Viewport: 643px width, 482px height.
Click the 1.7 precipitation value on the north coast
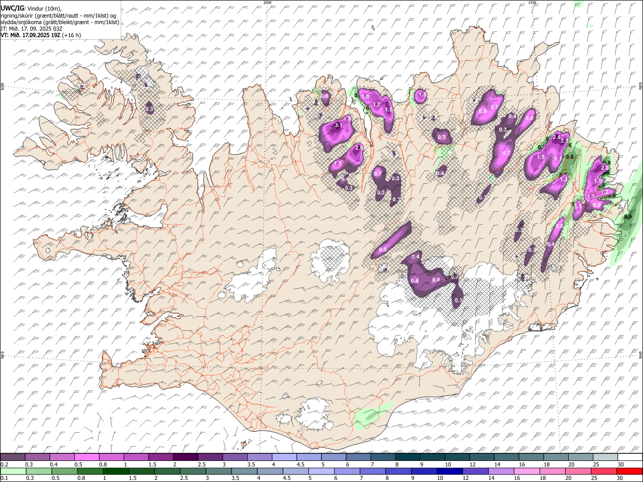[376, 104]
